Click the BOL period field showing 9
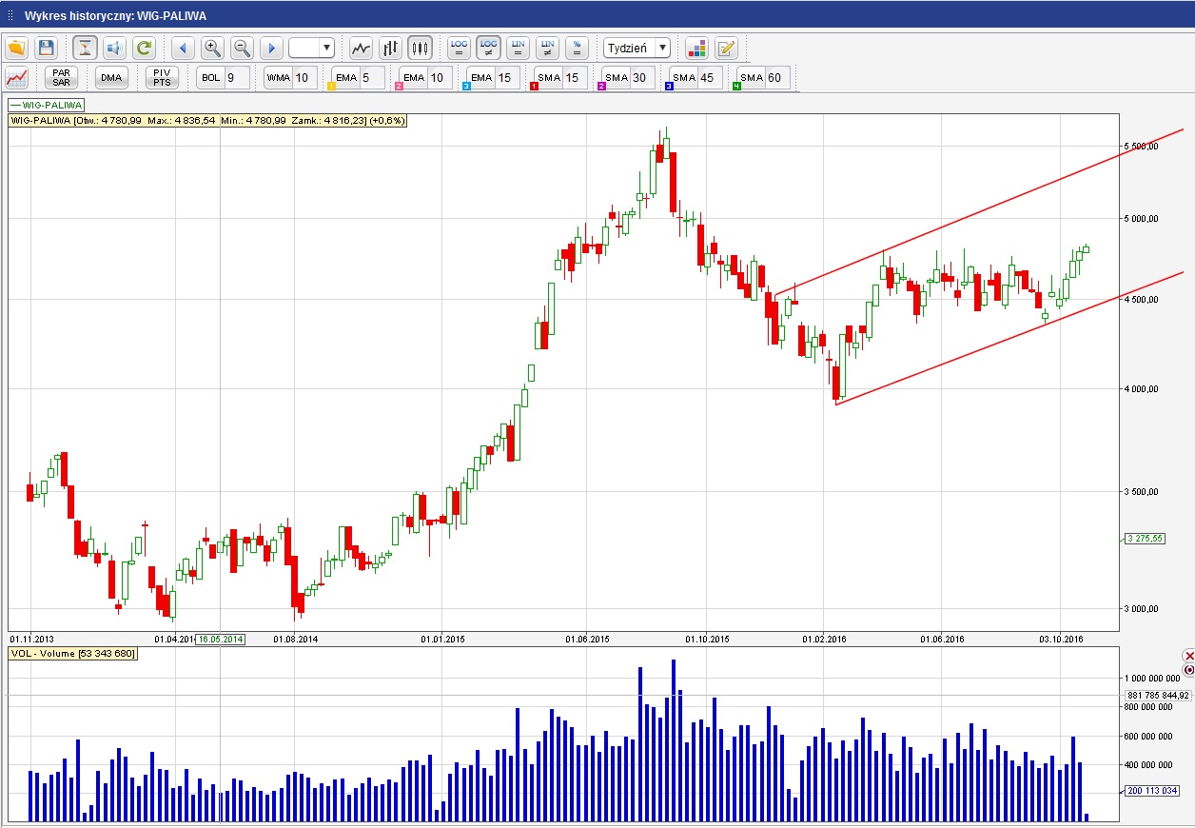Viewport: 1195px width, 828px height. (x=236, y=78)
